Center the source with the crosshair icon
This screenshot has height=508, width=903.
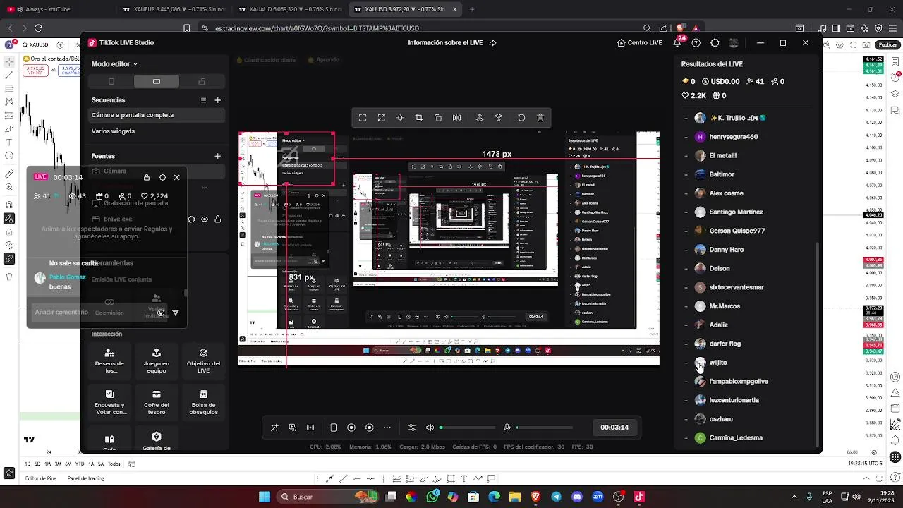pyautogui.click(x=400, y=118)
